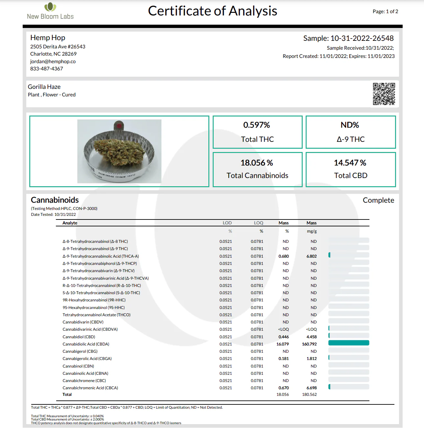Click the 'Cannabinoids' section heading
Screen dimensions: 424x435
55,200
